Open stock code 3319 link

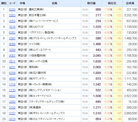click(x=12, y=119)
